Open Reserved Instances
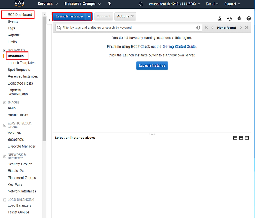The height and width of the screenshot is (218, 255). point(23,76)
